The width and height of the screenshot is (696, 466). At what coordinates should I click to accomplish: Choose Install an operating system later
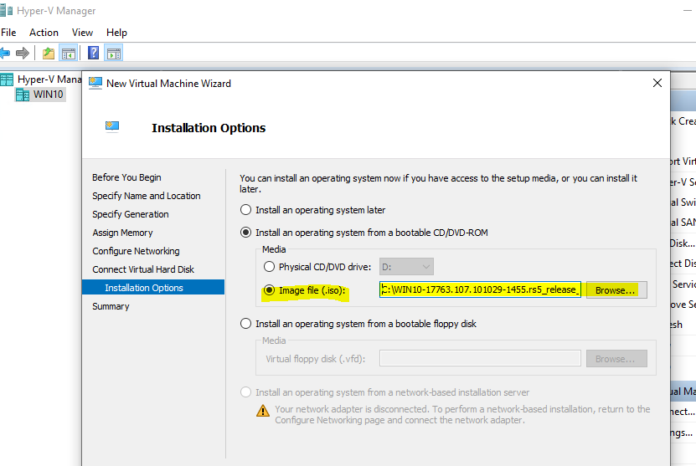245,210
